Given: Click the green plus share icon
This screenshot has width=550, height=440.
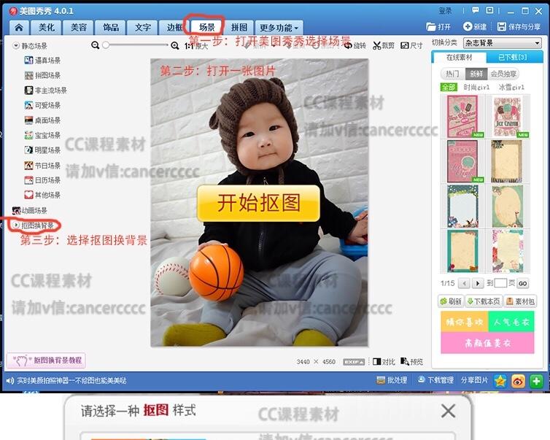Looking at the screenshot, I should pos(536,381).
